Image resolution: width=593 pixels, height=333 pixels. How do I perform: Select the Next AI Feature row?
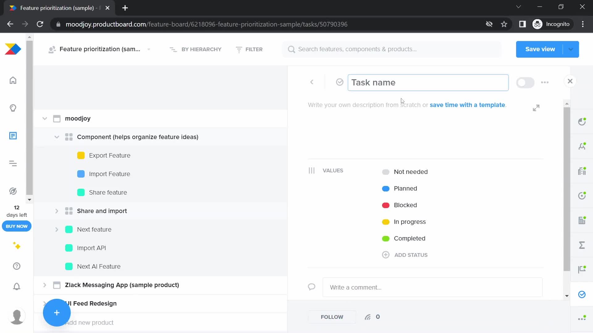click(x=161, y=266)
